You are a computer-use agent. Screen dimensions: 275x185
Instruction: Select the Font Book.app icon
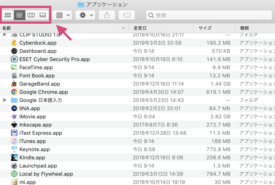[14, 75]
